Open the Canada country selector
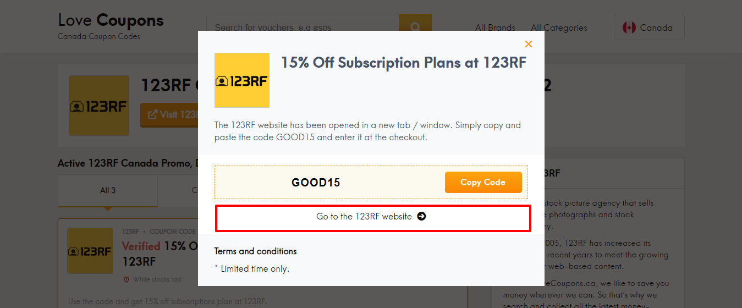The width and height of the screenshot is (742, 308). (x=649, y=28)
